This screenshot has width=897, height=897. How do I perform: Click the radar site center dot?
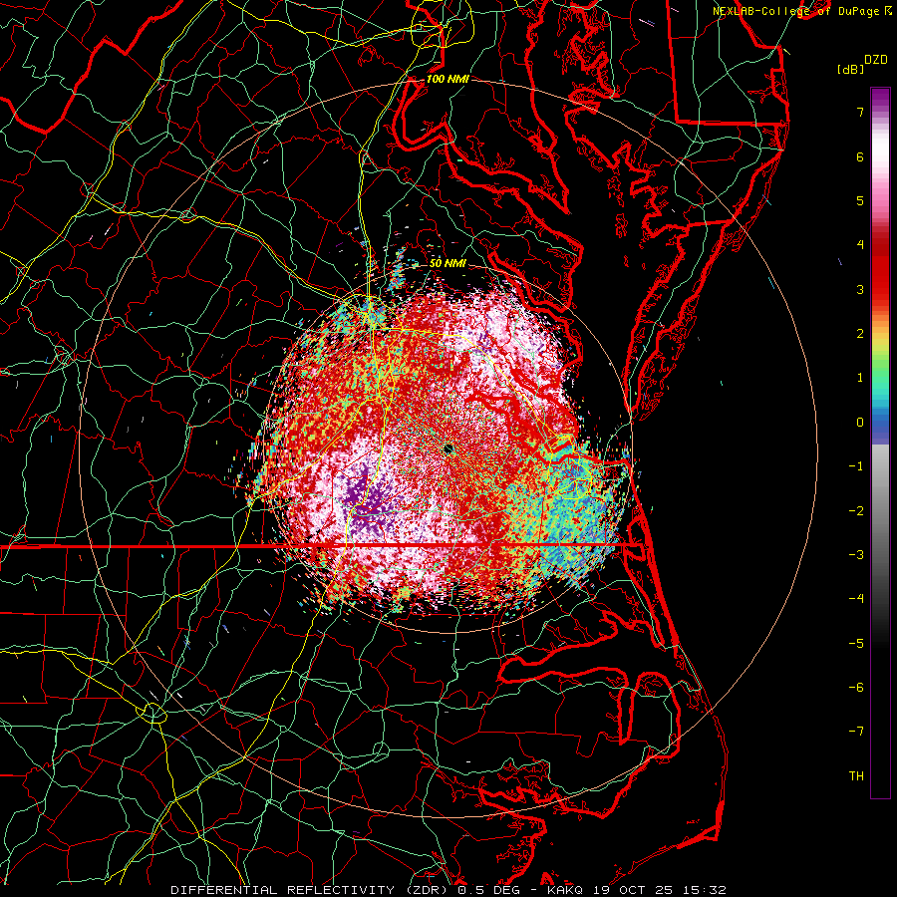point(448,448)
